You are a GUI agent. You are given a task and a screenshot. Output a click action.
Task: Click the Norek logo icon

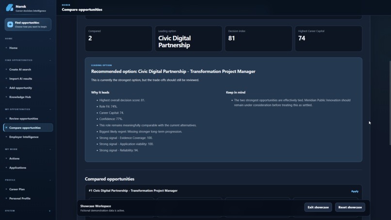[x=10, y=8]
